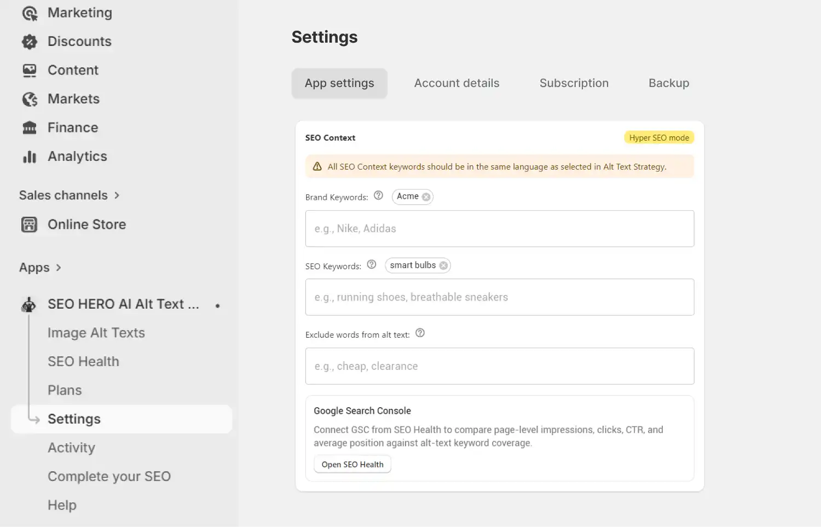
Task: Open SEO HERO AI Alt Text app
Action: click(x=123, y=304)
